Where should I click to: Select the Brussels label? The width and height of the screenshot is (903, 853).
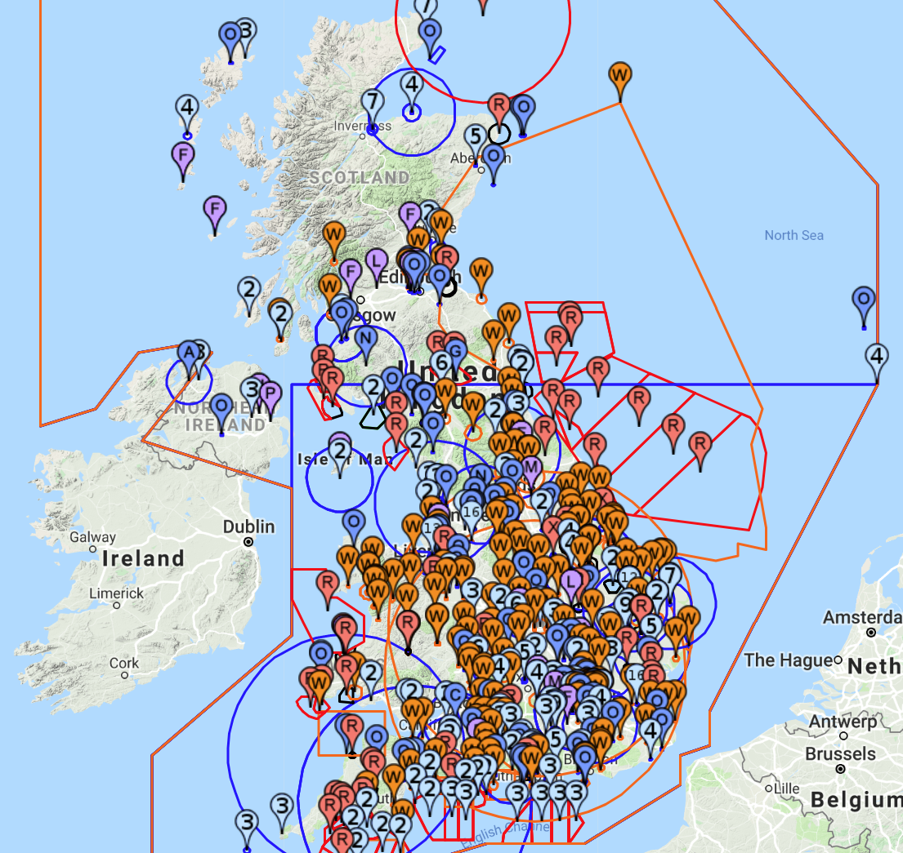[x=840, y=754]
